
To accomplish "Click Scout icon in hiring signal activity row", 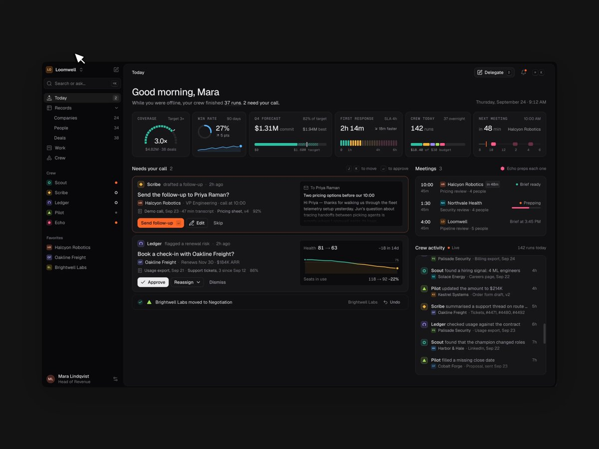I will point(424,271).
